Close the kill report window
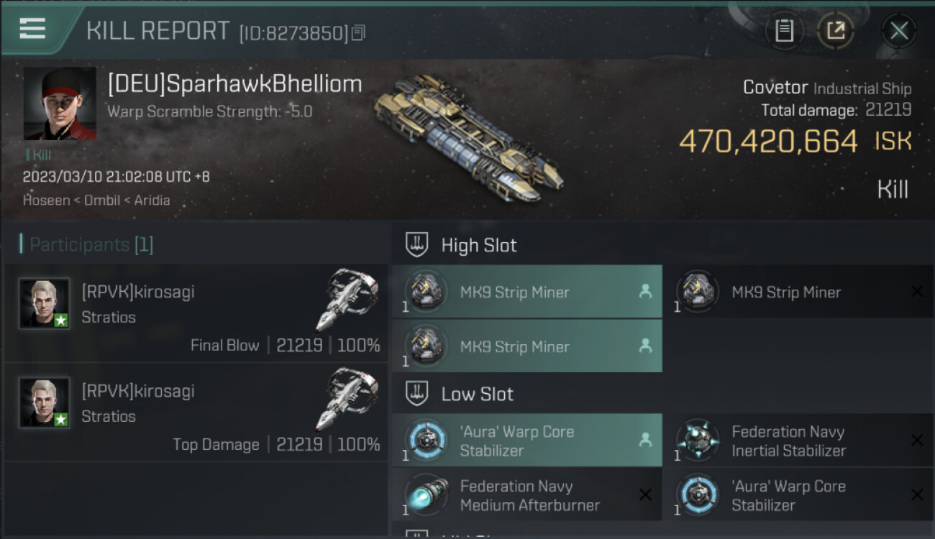 (x=899, y=31)
